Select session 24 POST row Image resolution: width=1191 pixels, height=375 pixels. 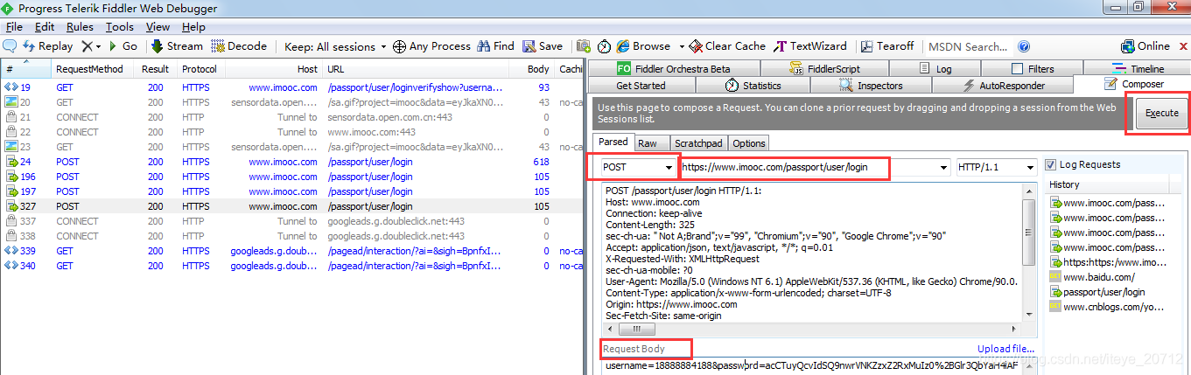point(292,162)
